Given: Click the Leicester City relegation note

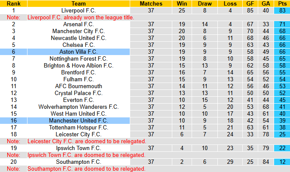Looking at the screenshot, I should click(87, 141).
